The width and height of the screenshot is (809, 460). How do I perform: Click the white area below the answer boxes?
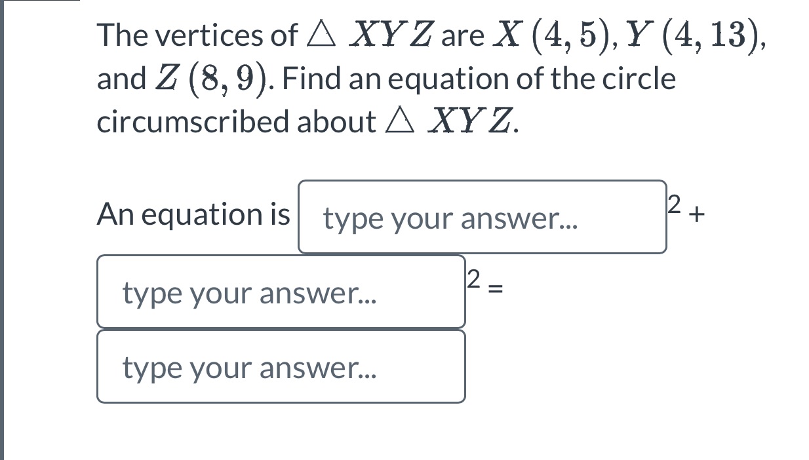click(393, 432)
